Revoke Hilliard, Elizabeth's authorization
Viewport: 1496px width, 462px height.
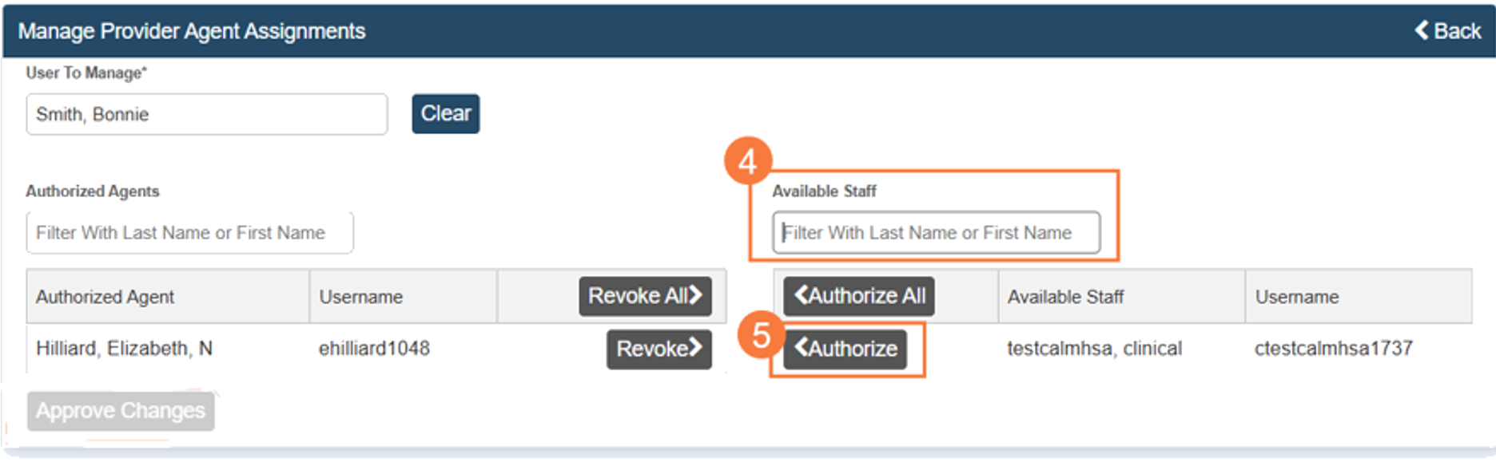[x=658, y=349]
